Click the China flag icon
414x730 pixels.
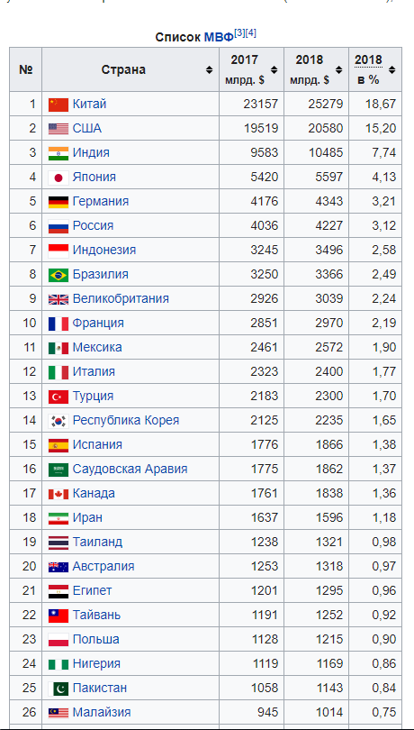(58, 105)
